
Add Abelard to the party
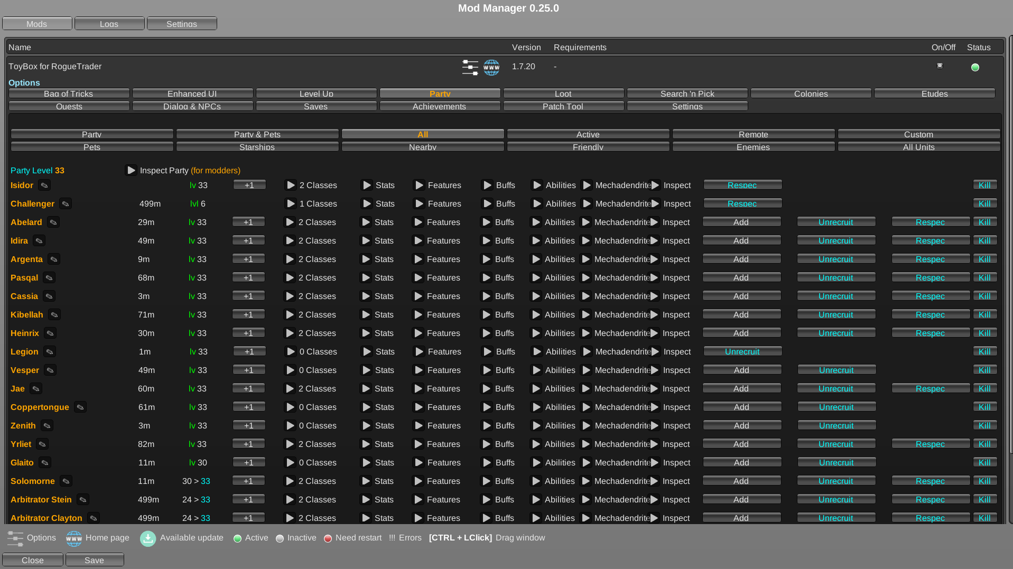point(741,222)
